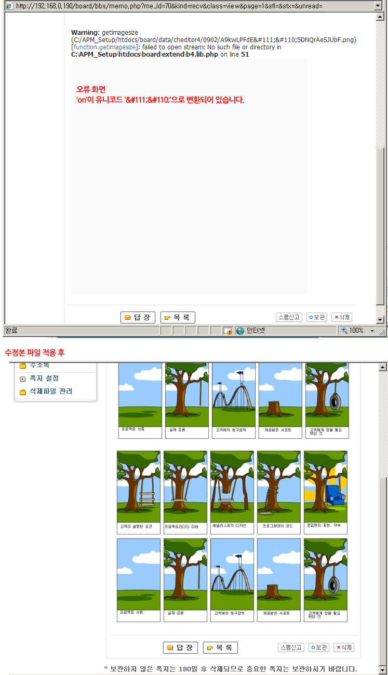388x675 pixels.
Task: Click 답장 reply button in the error-screen window
Action: (138, 317)
